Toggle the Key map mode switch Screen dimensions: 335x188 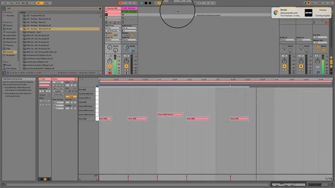(312, 3)
